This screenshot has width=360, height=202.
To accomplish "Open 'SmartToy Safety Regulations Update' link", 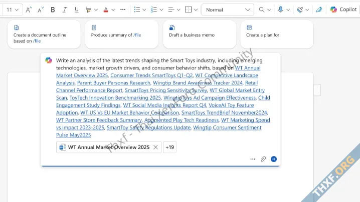I will pyautogui.click(x=148, y=127).
